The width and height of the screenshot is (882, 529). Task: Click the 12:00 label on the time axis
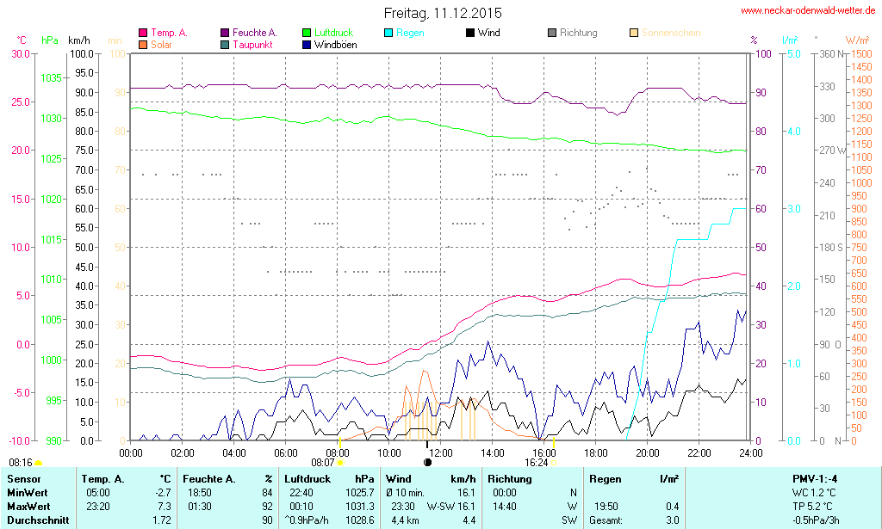(x=441, y=452)
